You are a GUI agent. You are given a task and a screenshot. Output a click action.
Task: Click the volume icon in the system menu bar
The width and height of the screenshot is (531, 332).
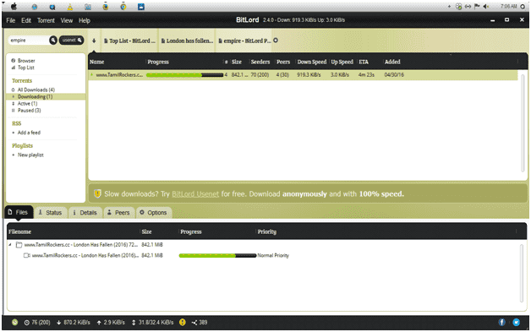[x=486, y=7]
